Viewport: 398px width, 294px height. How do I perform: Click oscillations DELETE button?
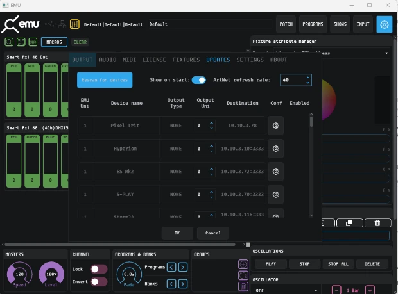[x=372, y=264]
